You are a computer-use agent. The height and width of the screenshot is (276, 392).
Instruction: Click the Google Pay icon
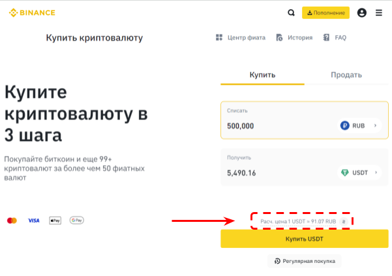[76, 221]
